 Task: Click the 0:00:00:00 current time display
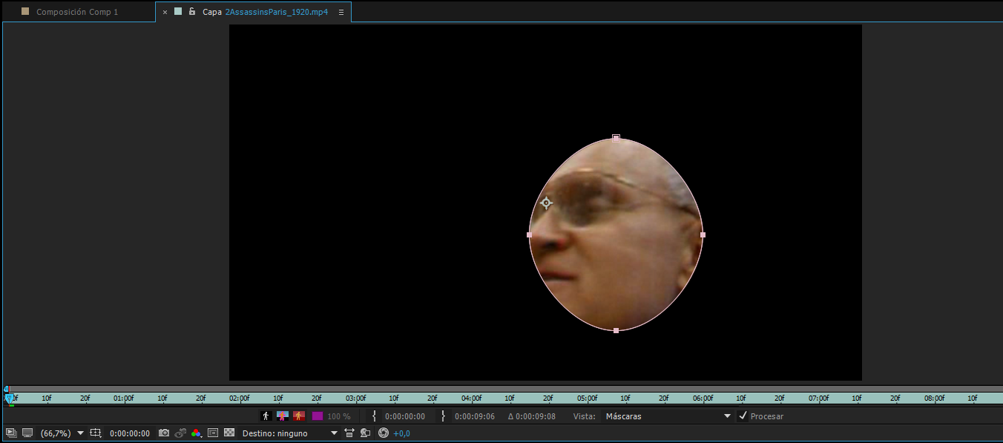tap(129, 433)
